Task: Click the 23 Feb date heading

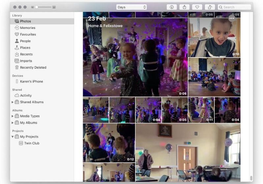Action: point(97,19)
